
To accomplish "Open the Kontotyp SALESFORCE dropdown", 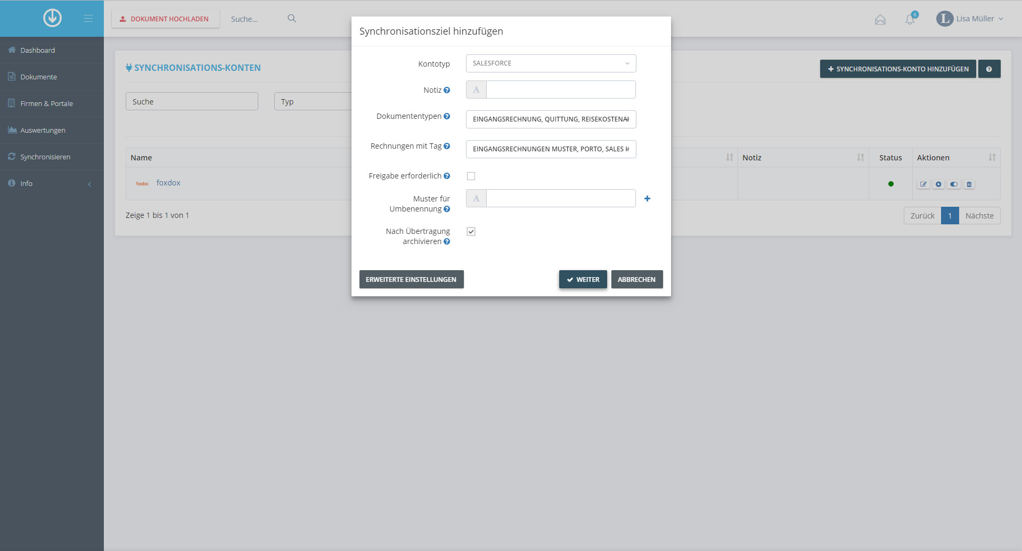I will coord(551,63).
